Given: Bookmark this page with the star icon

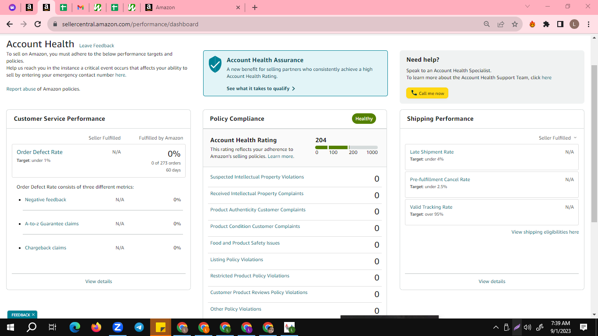Looking at the screenshot, I should point(515,24).
